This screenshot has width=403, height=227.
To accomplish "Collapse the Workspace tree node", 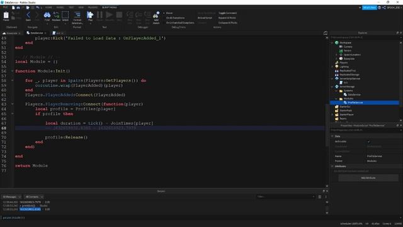I will (332, 43).
